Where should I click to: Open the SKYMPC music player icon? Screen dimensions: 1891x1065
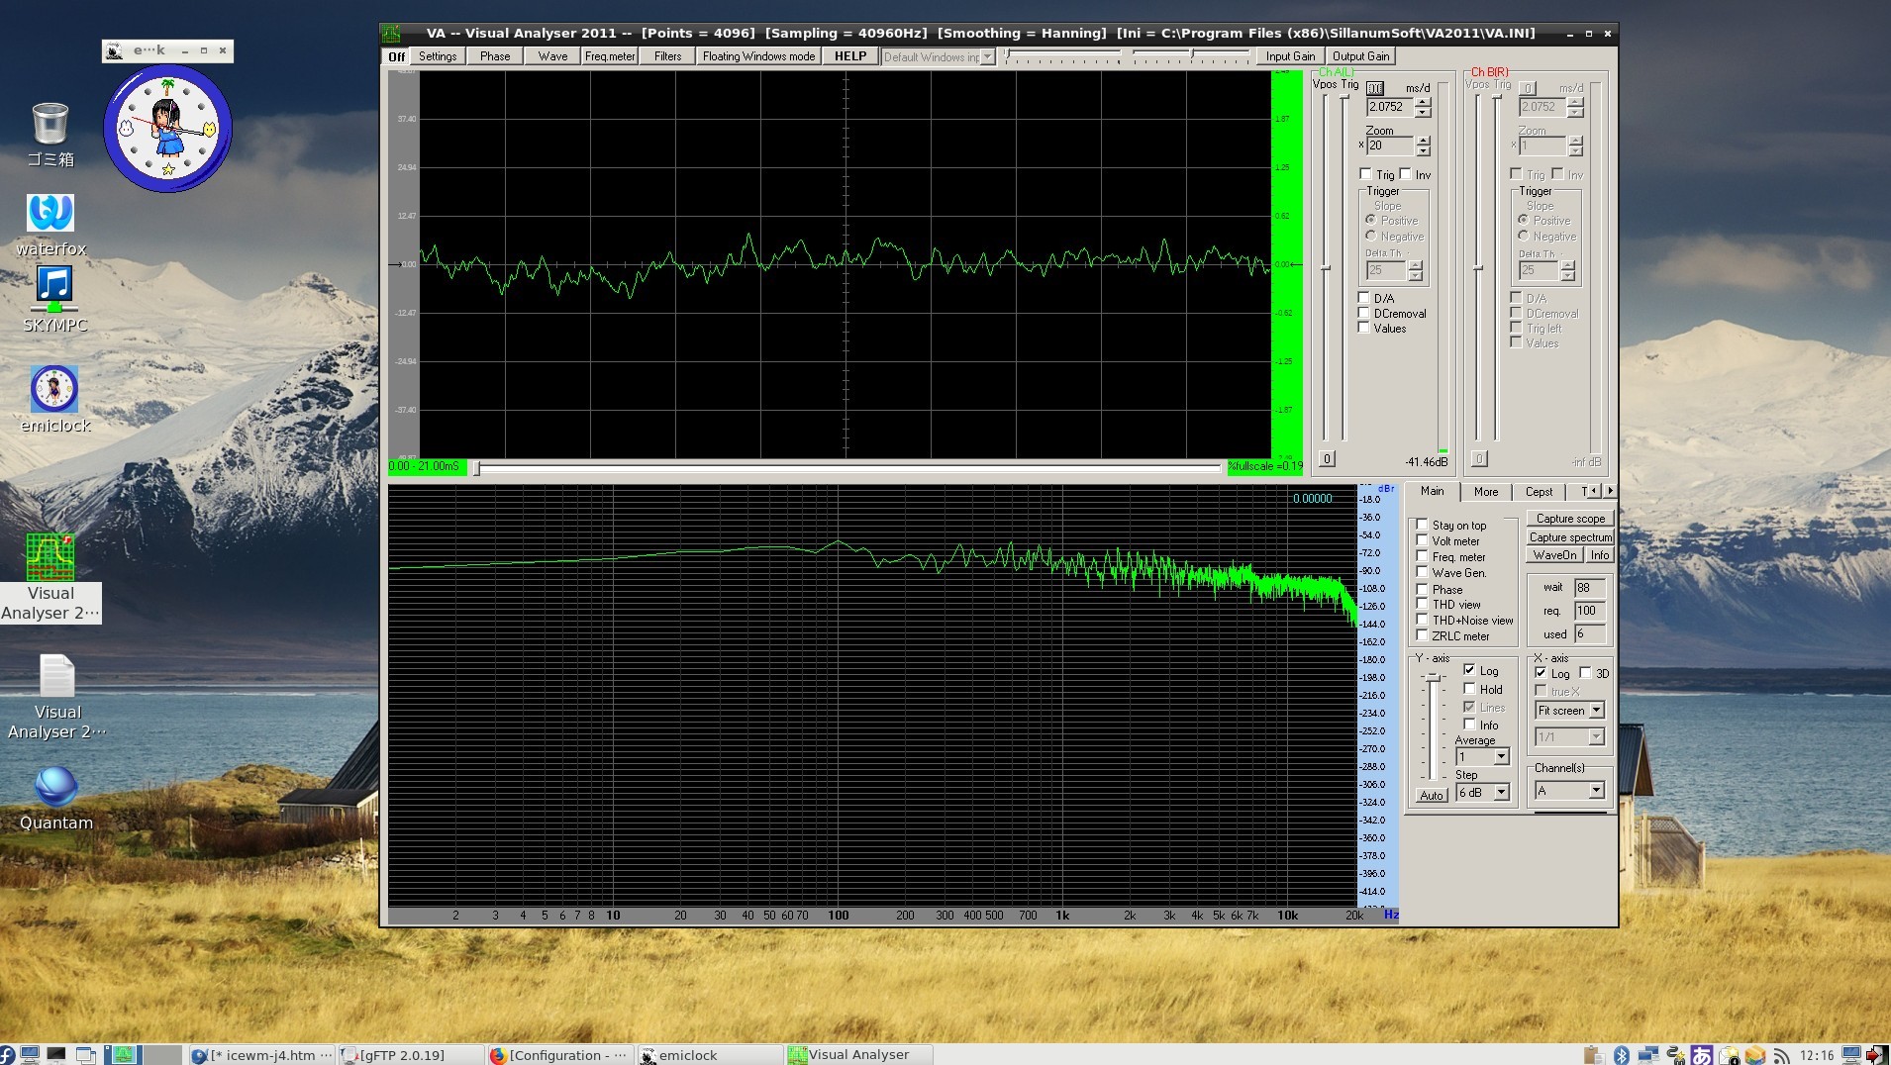pyautogui.click(x=54, y=288)
